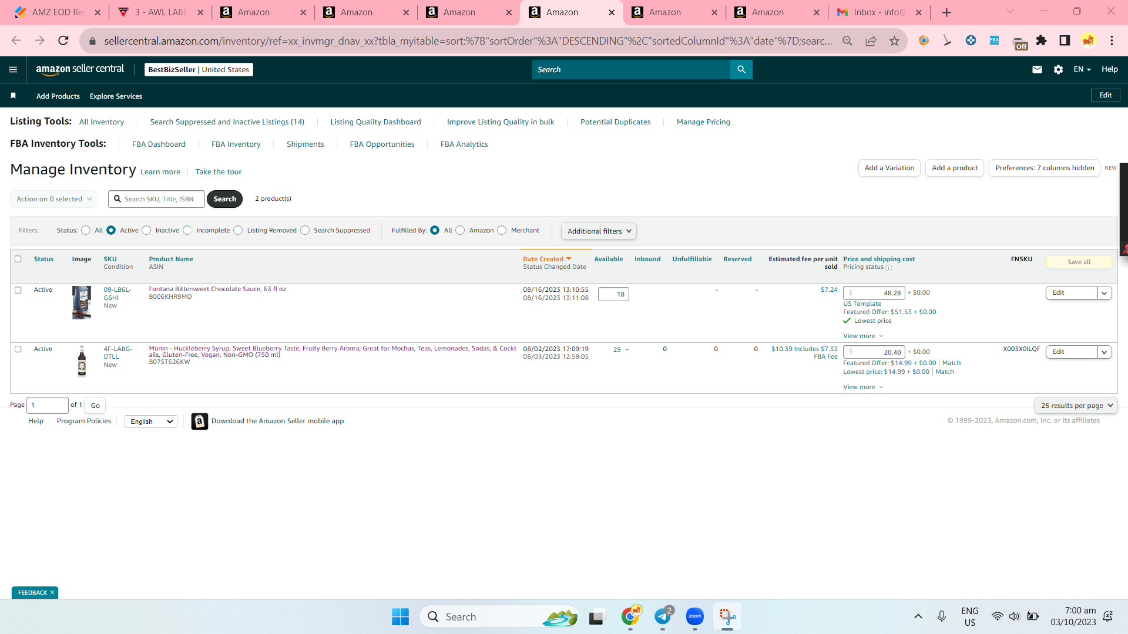Screen dimensions: 1128x634
Task: Open the EN language dropdown in header
Action: [1082, 69]
